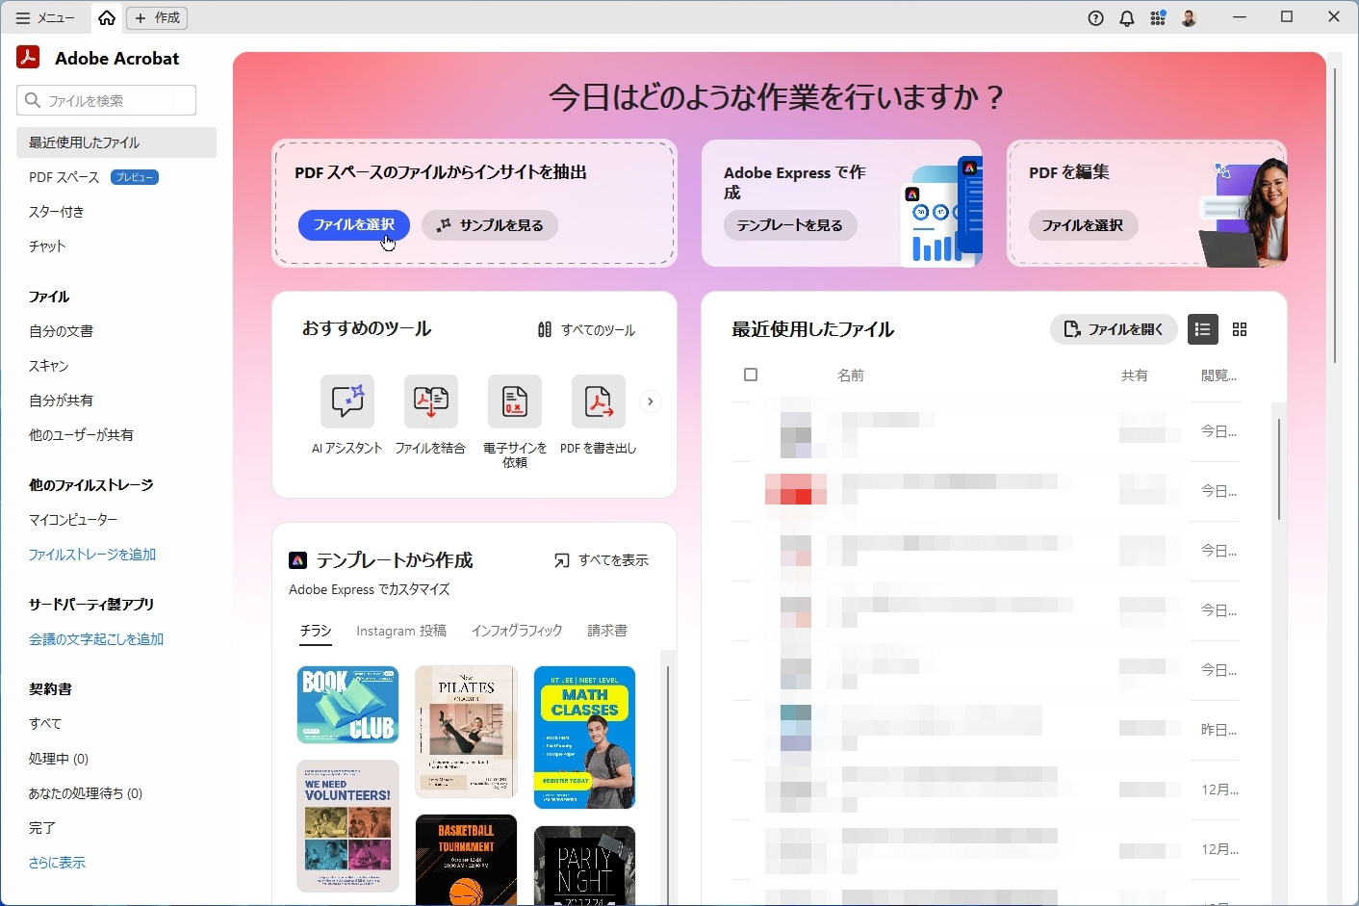The width and height of the screenshot is (1359, 906).
Task: Open スキャン in sidebar
Action: click(49, 366)
